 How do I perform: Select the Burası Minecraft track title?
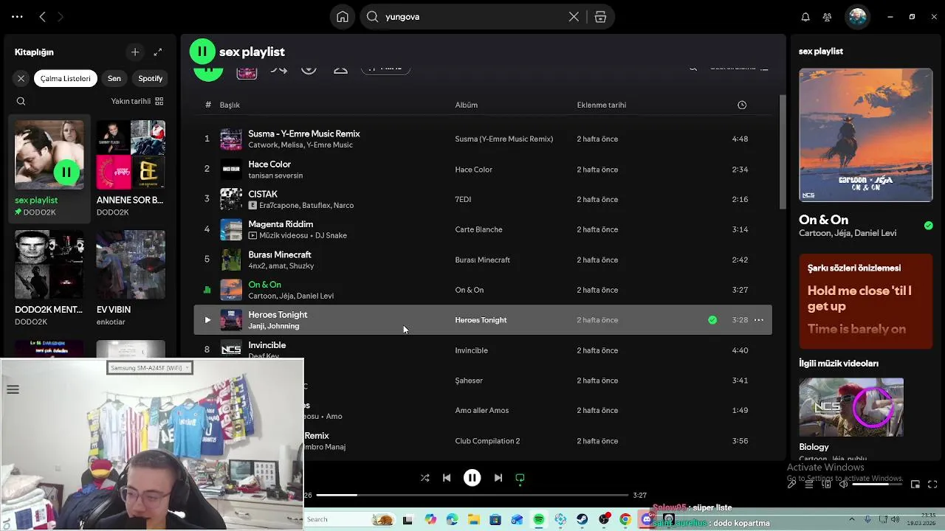click(x=280, y=254)
